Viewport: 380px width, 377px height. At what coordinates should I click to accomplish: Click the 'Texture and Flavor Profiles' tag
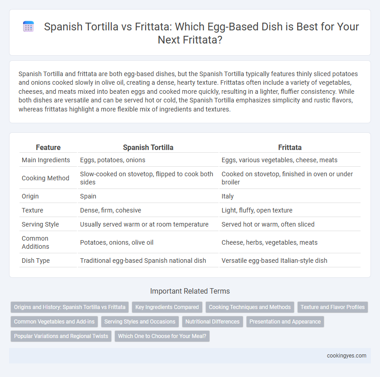[332, 307]
